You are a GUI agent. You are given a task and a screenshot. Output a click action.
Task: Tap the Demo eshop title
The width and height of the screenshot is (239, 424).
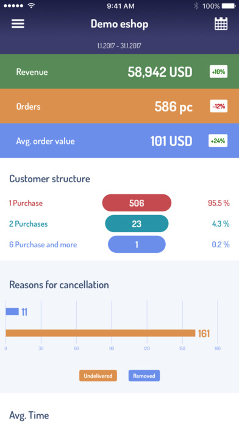pos(120,24)
